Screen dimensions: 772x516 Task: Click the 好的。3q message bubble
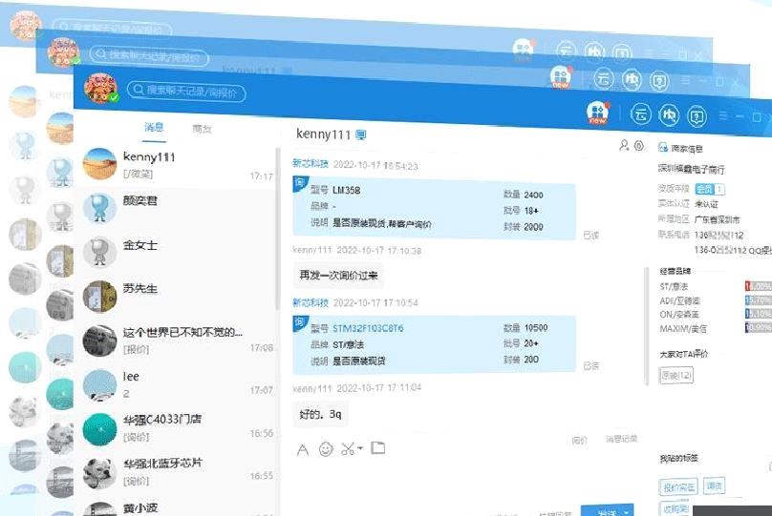coord(320,415)
